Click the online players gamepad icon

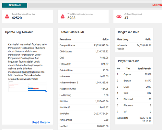click(119, 17)
